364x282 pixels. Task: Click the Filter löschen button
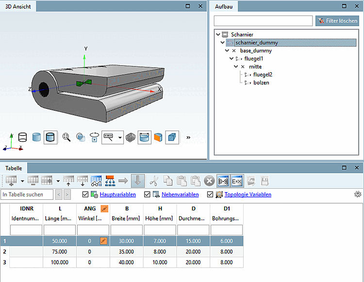point(337,21)
